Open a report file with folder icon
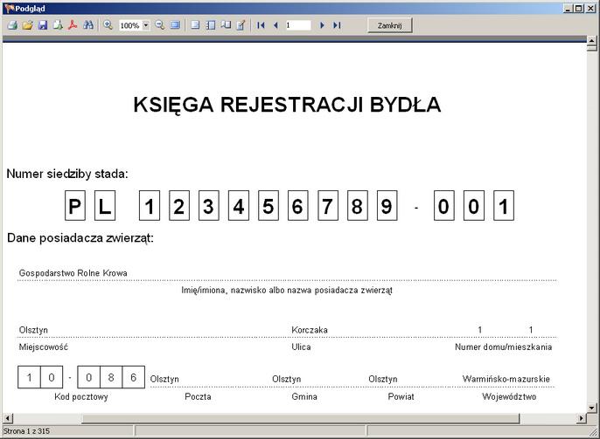600x439 pixels. click(x=27, y=25)
